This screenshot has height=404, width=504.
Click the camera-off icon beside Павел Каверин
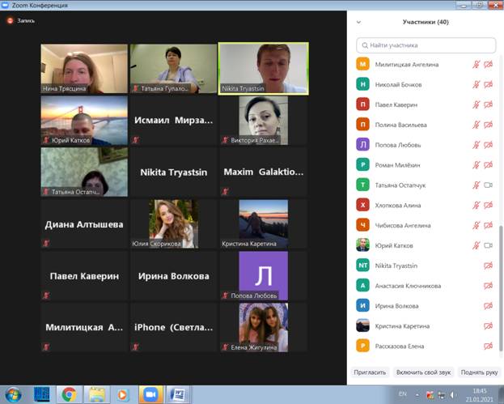[x=488, y=104]
